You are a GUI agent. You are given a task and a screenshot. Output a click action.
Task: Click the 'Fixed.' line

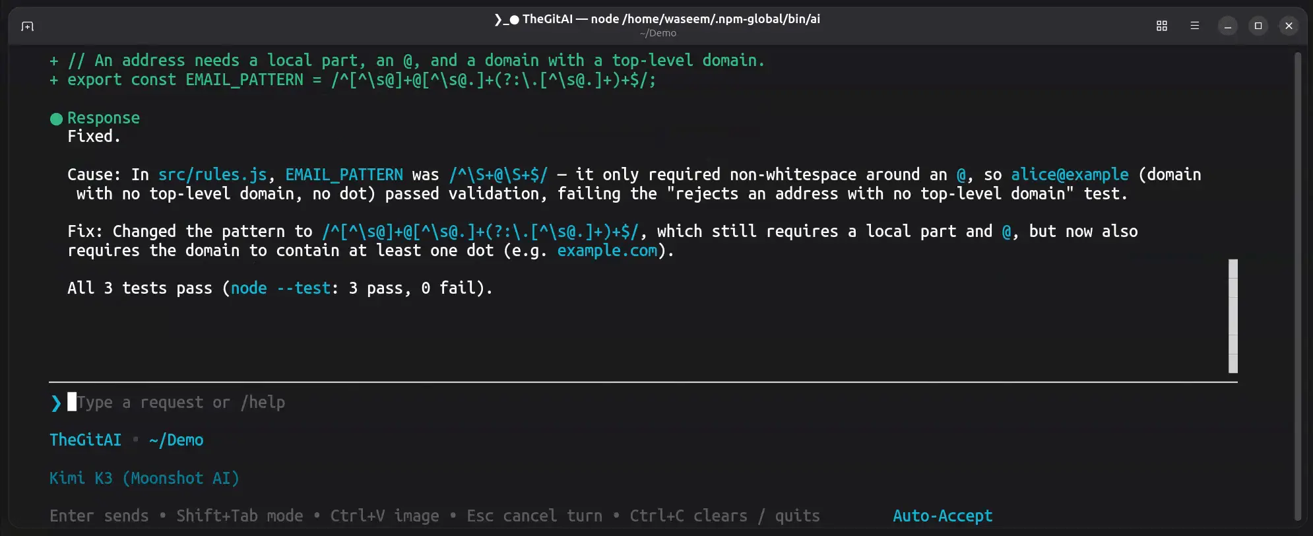click(x=94, y=136)
